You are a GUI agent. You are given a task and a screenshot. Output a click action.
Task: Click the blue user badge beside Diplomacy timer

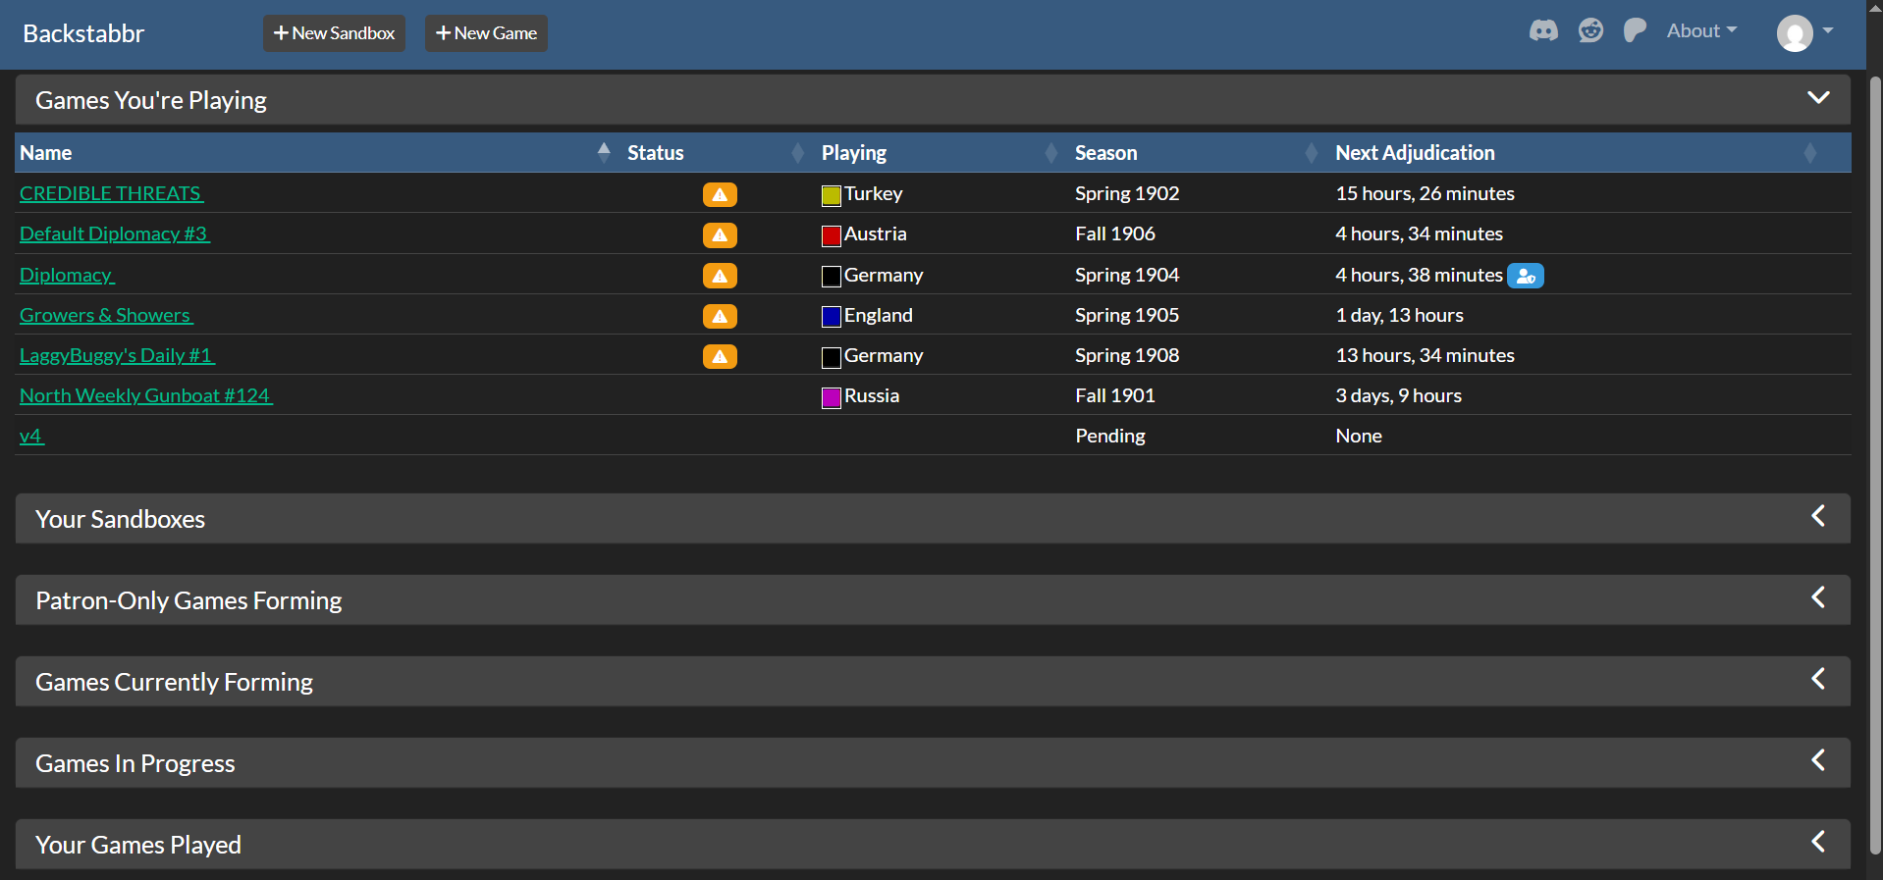(x=1526, y=276)
